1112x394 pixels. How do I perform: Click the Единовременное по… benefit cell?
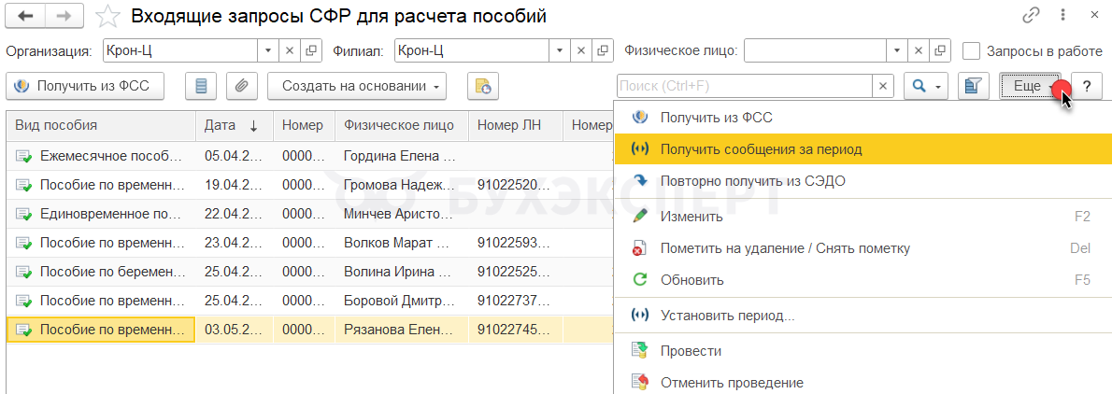pos(102,214)
